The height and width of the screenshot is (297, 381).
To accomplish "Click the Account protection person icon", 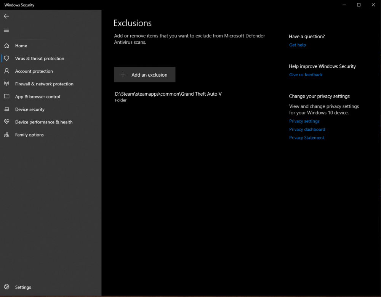I will click(6, 71).
